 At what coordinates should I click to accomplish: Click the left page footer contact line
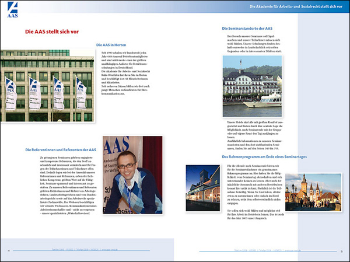tap(85, 250)
